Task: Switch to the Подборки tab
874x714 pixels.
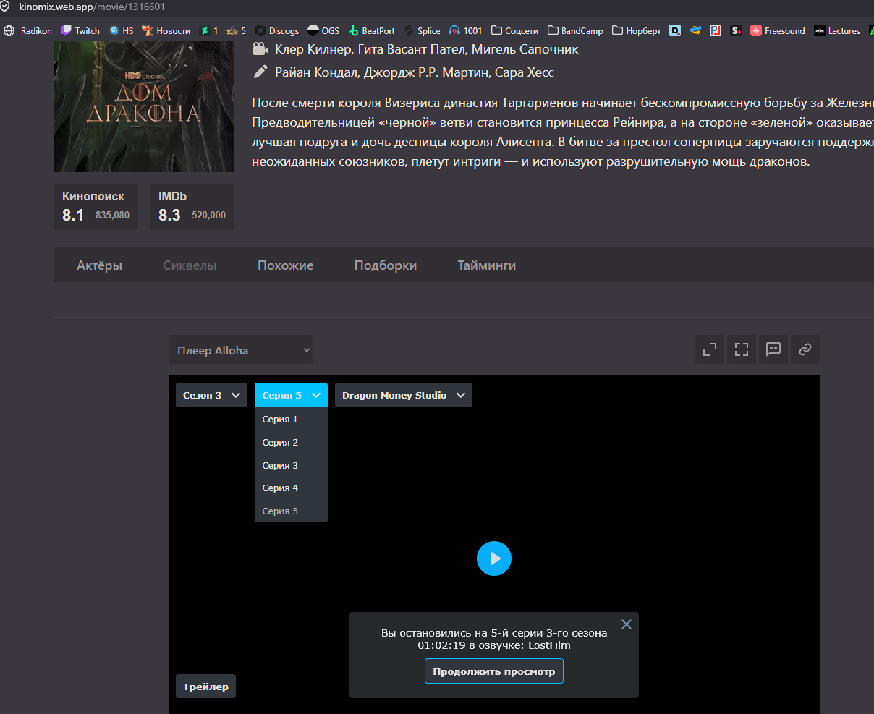Action: (386, 265)
